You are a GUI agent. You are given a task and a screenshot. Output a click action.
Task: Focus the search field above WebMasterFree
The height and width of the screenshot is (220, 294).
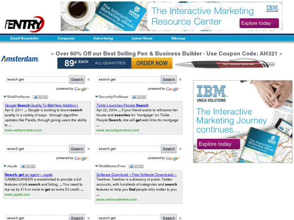pos(129,149)
